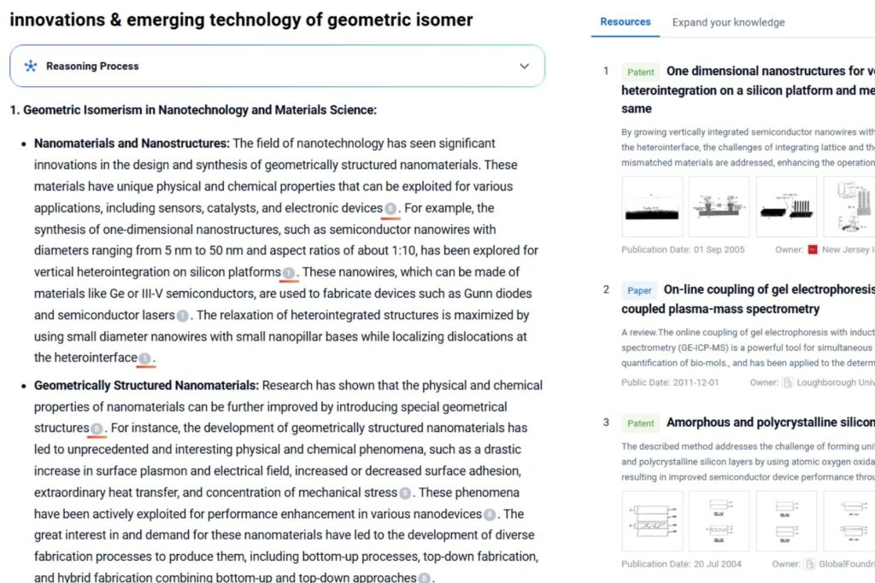Click the citation badge after 'semiconductor lasers'

point(182,316)
